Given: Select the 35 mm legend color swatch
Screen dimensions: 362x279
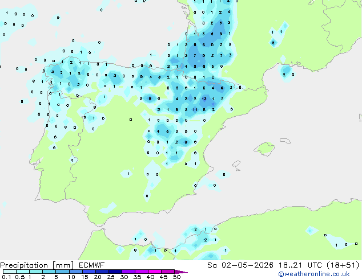Looking at the screenshot, I should [141, 272].
